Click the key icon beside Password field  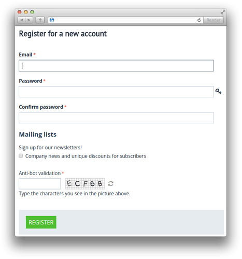[218, 91]
